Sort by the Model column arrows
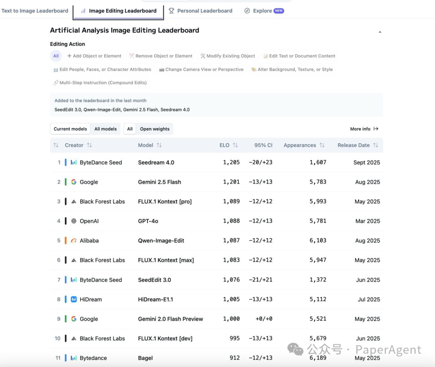 (159, 145)
